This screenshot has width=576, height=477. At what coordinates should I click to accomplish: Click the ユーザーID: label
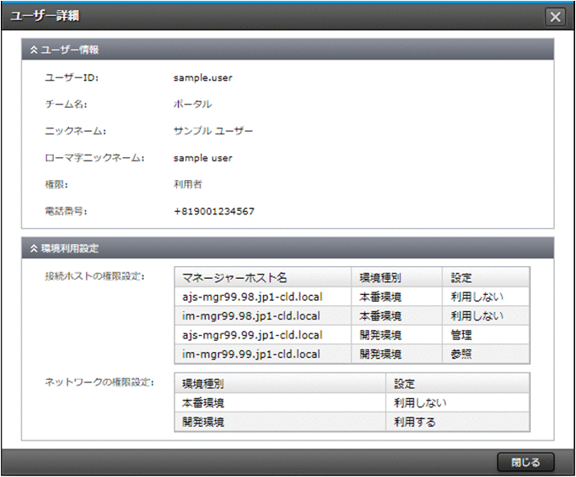point(71,78)
